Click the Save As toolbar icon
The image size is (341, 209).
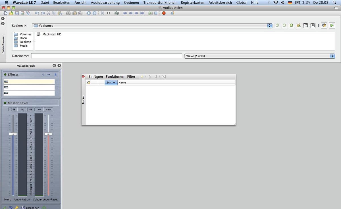click(22, 13)
